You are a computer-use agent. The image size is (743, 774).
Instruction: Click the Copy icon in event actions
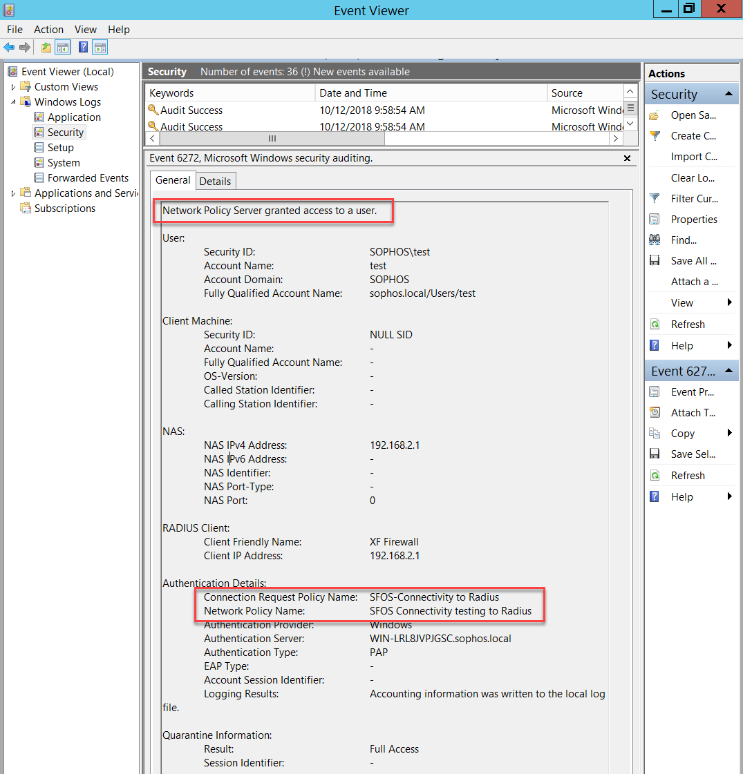click(654, 434)
